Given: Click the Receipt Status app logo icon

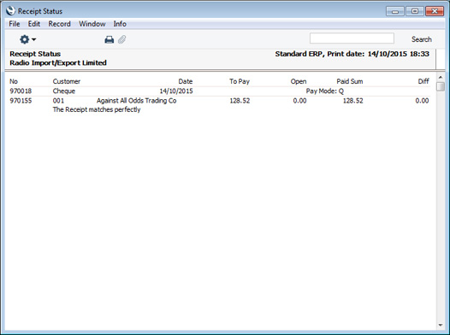Looking at the screenshot, I should point(10,11).
